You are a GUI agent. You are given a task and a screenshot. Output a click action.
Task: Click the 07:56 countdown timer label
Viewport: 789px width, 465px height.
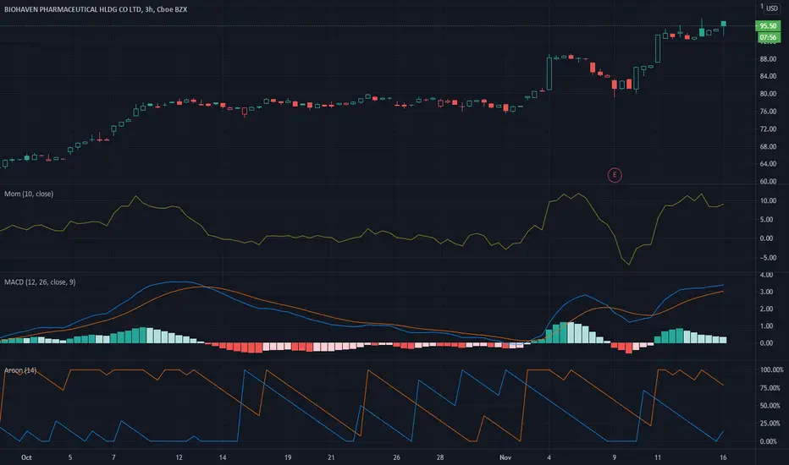(x=768, y=37)
